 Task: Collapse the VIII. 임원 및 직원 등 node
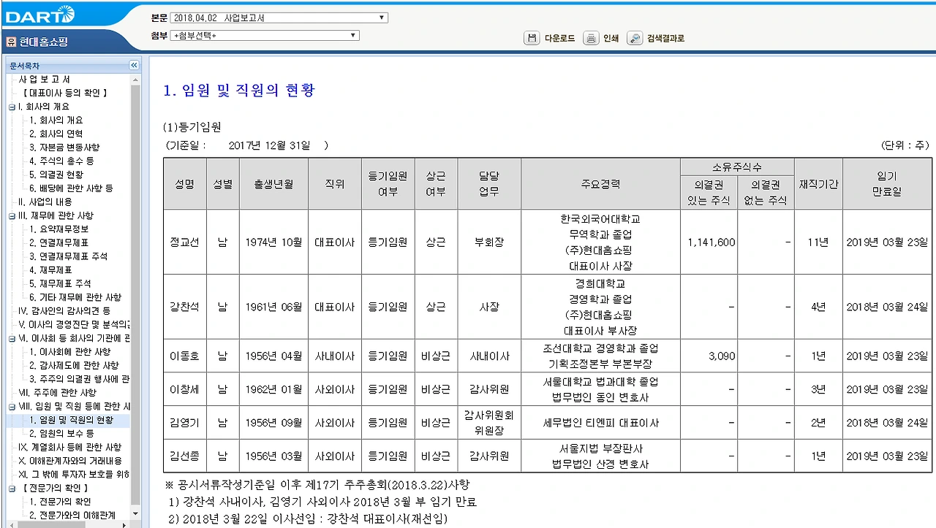[x=11, y=406]
